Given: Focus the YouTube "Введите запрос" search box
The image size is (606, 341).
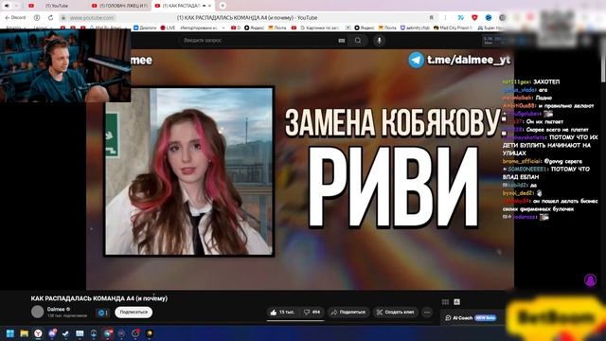Looking at the screenshot, I should coord(257,40).
